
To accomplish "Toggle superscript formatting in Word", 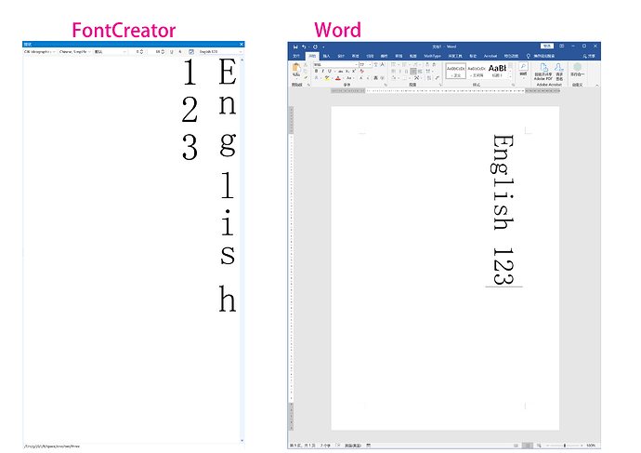I will coord(354,72).
